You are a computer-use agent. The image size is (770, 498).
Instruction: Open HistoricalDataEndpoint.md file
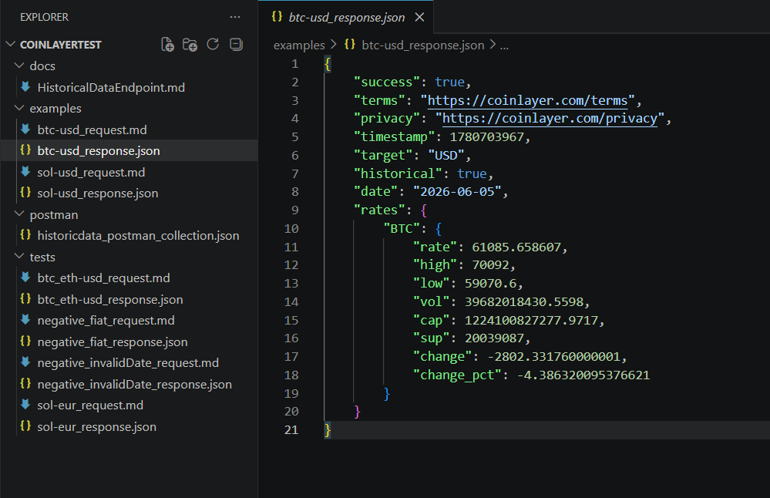coord(129,87)
